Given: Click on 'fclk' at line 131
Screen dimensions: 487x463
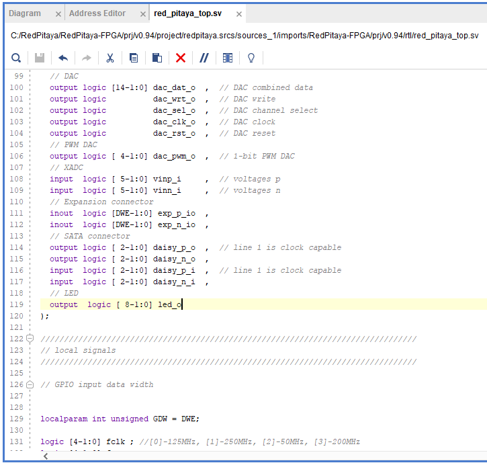Looking at the screenshot, I should (x=116, y=441).
